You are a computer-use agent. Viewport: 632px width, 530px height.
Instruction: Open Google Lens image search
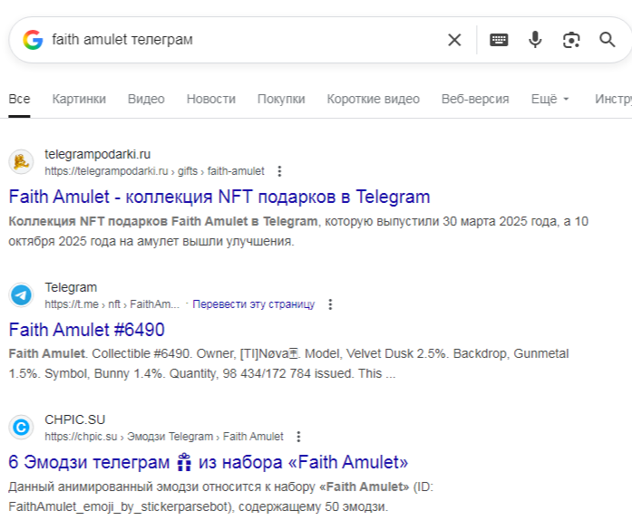[x=571, y=40]
